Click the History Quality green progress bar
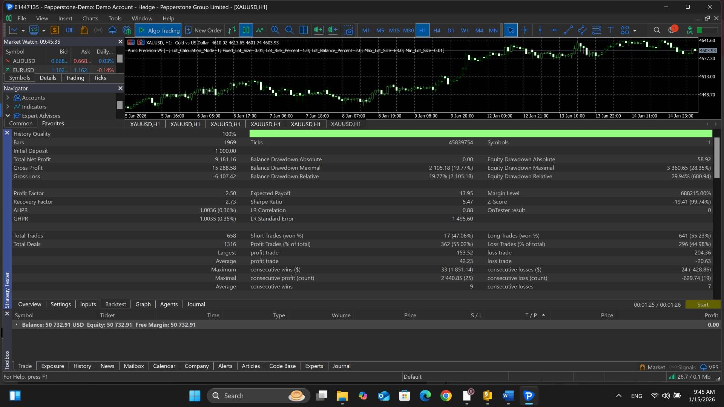 [480, 134]
